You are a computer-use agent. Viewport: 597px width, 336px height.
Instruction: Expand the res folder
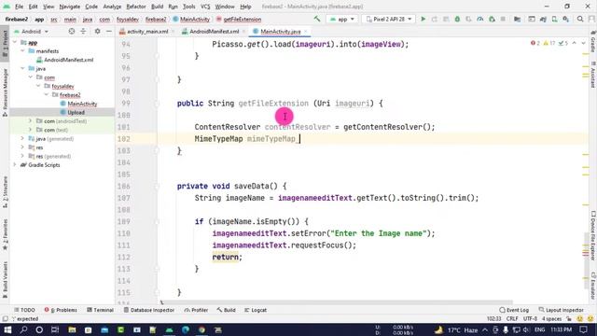[x=22, y=147]
